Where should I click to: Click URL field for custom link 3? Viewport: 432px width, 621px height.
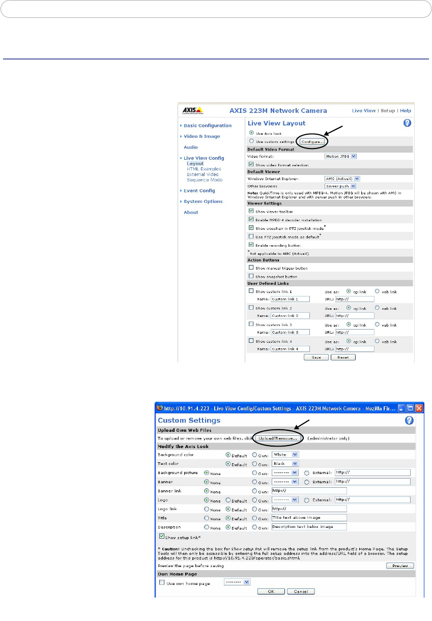[355, 332]
